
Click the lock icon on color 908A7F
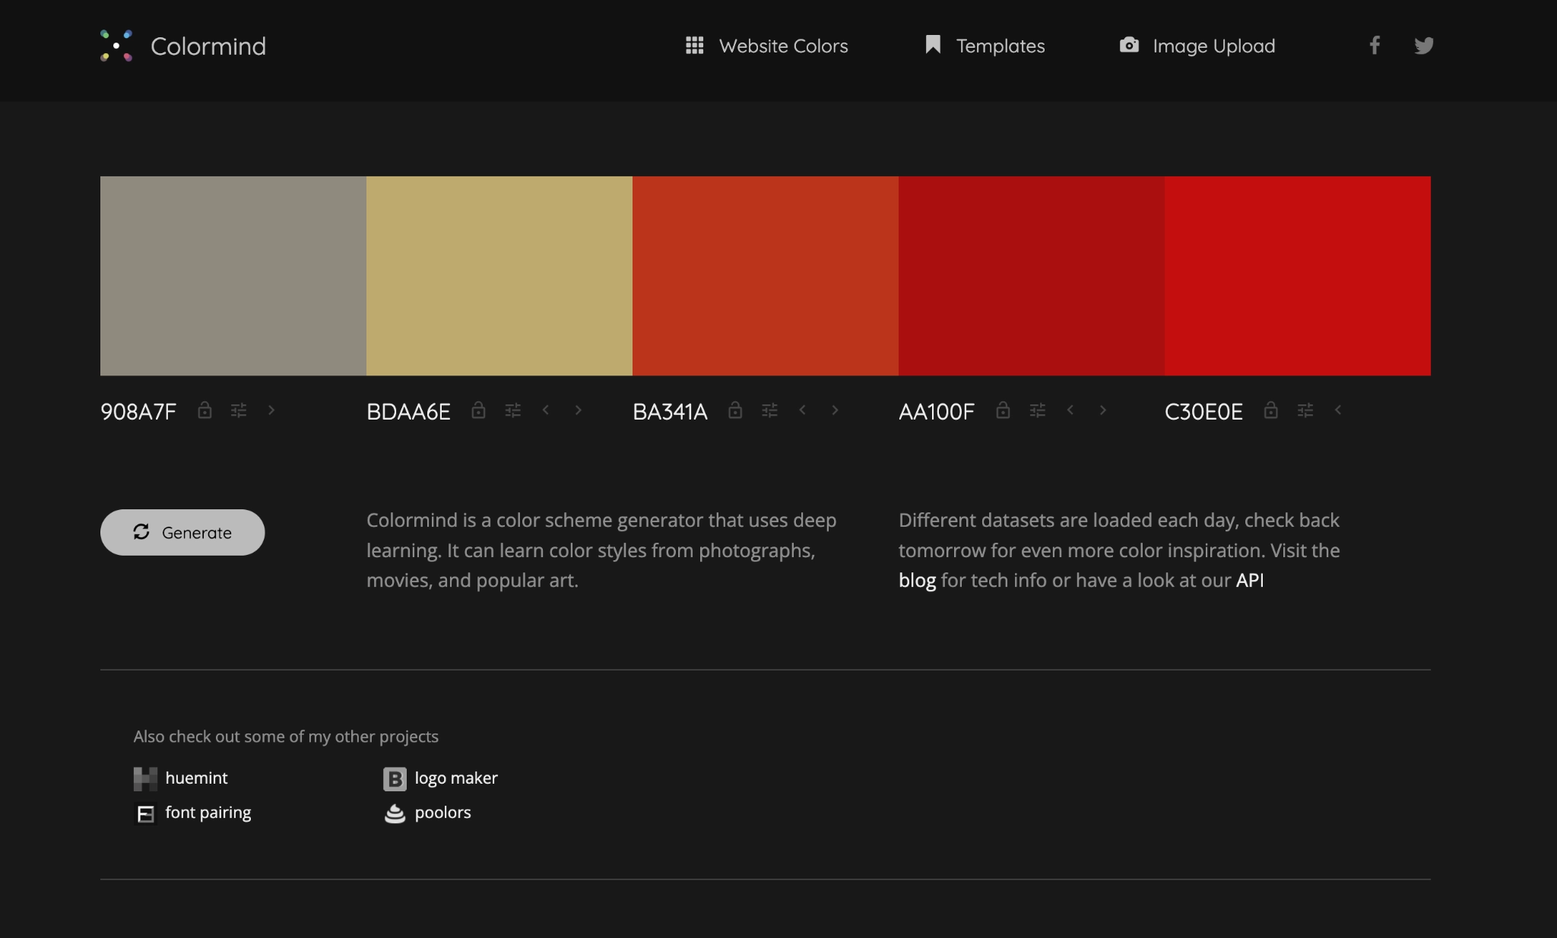click(x=204, y=408)
